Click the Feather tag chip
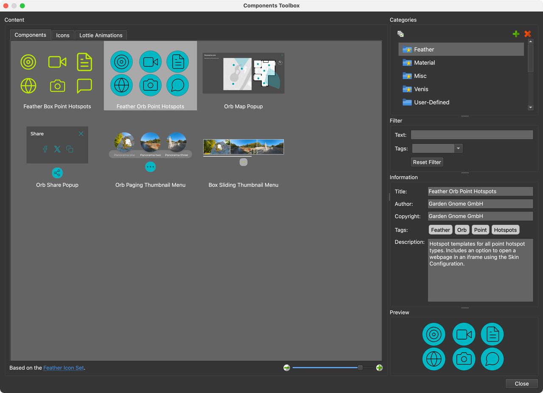 [x=440, y=230]
